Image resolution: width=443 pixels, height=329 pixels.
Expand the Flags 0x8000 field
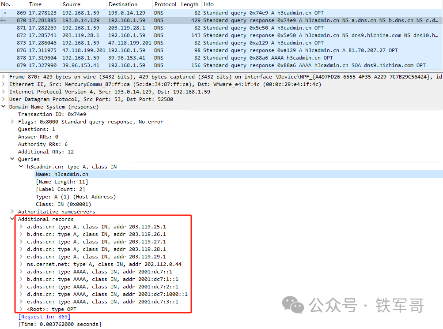[x=12, y=122]
